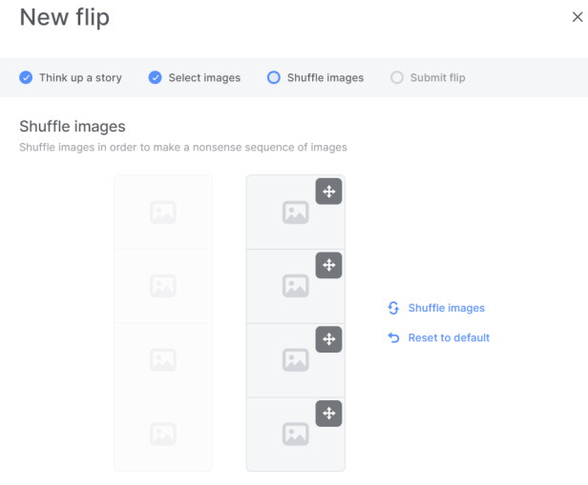Screen dimensions: 588x485
Task: Select the fourth faded image in the original column
Action: (x=163, y=434)
